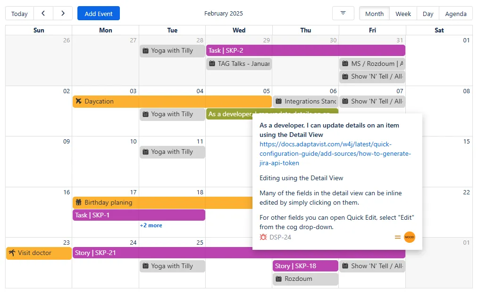Show the +2 more events link

pyautogui.click(x=151, y=225)
